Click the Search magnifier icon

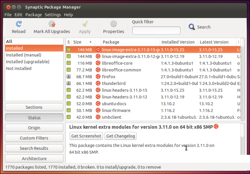point(192,27)
